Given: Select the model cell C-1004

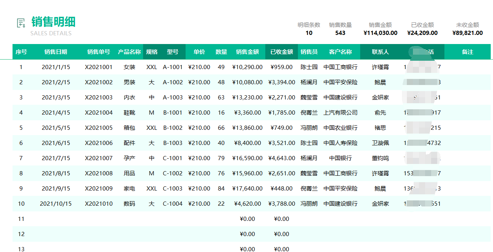Looking at the screenshot, I should point(173,204).
